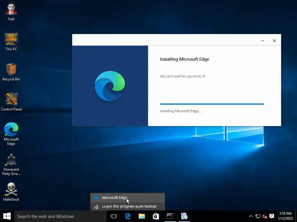
Task: Open File Explorer from the taskbar
Action: coord(142,216)
